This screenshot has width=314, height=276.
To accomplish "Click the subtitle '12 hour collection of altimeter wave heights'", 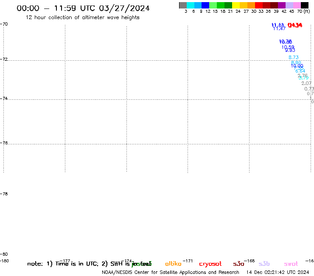I will pos(82,17).
